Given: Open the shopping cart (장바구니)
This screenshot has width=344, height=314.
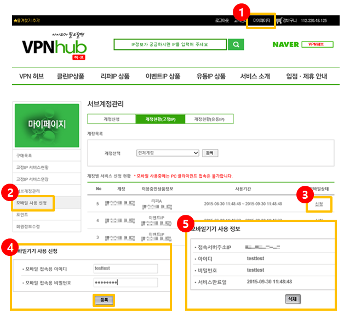Looking at the screenshot, I should tap(286, 20).
